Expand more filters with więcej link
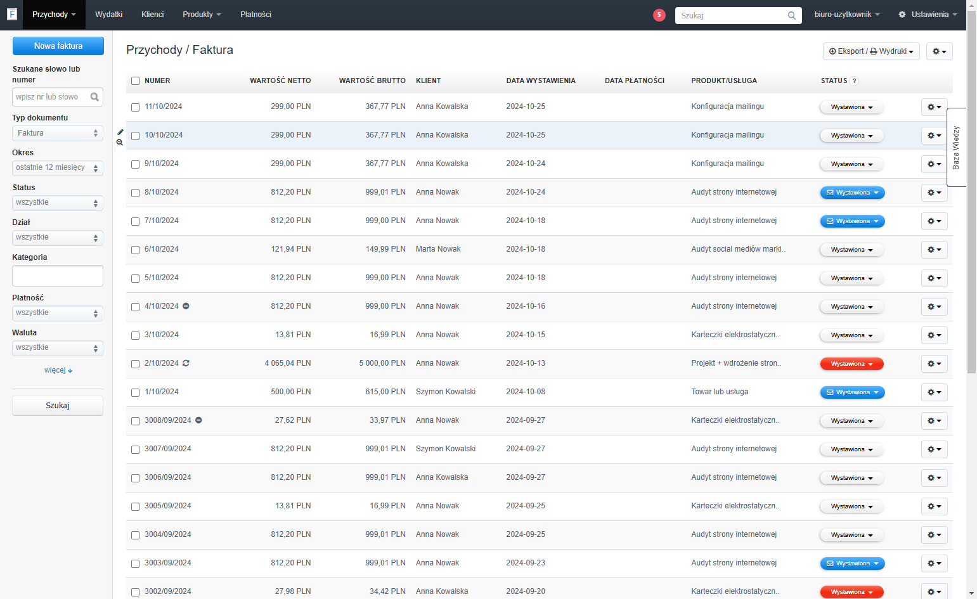This screenshot has width=977, height=599. pyautogui.click(x=58, y=370)
